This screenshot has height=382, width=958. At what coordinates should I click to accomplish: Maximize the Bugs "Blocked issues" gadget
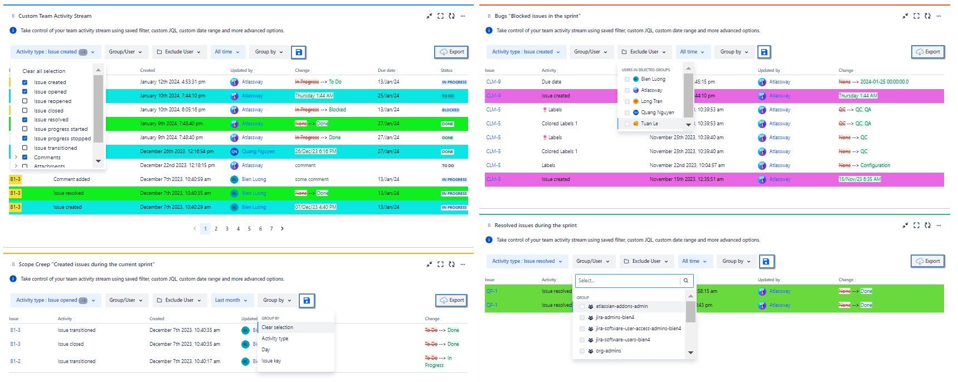pos(916,16)
